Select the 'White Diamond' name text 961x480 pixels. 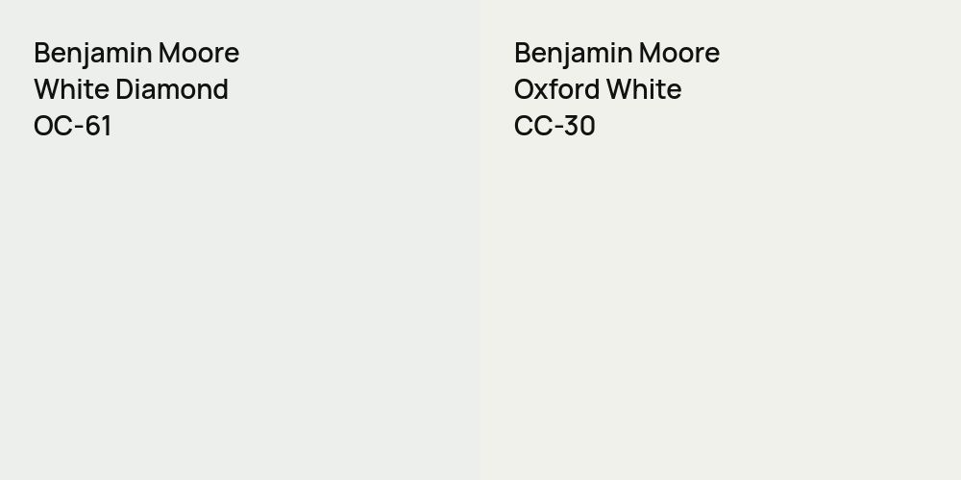(x=131, y=89)
